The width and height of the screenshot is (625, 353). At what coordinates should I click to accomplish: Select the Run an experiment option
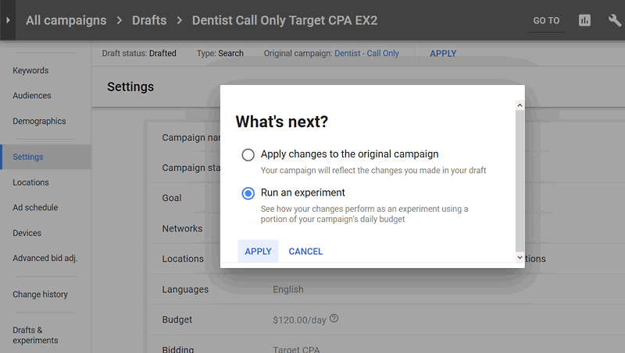pyautogui.click(x=248, y=192)
